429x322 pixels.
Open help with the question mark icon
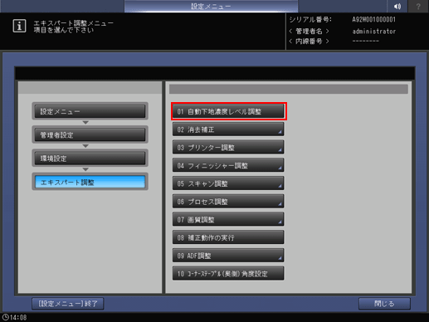click(418, 6)
